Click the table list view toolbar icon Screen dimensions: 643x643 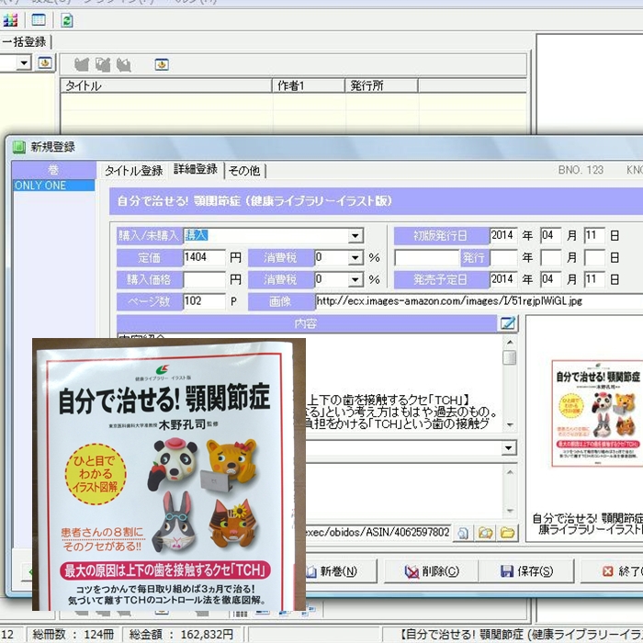39,19
